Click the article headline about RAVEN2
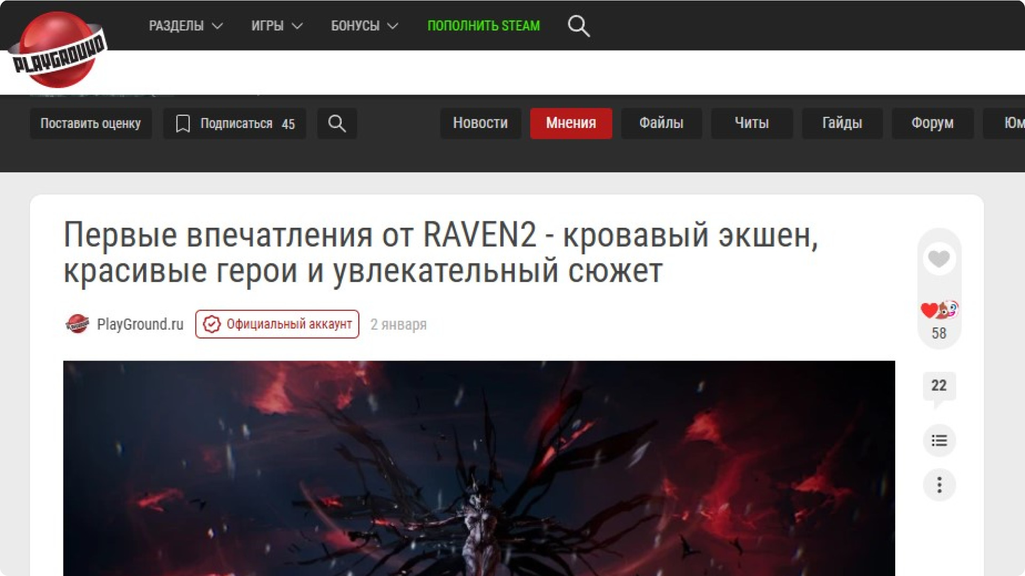This screenshot has height=576, width=1025. [x=441, y=253]
